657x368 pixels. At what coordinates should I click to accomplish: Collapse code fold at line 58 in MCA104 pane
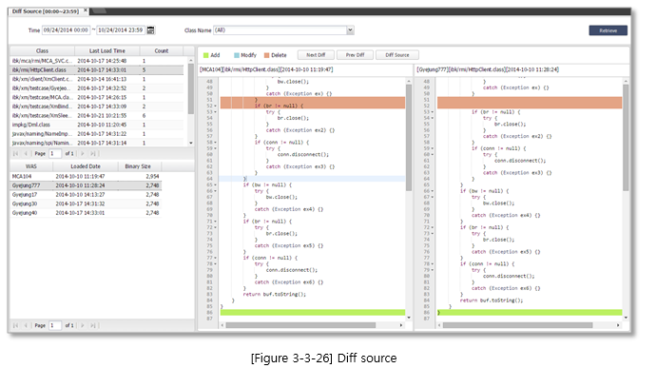[216, 143]
